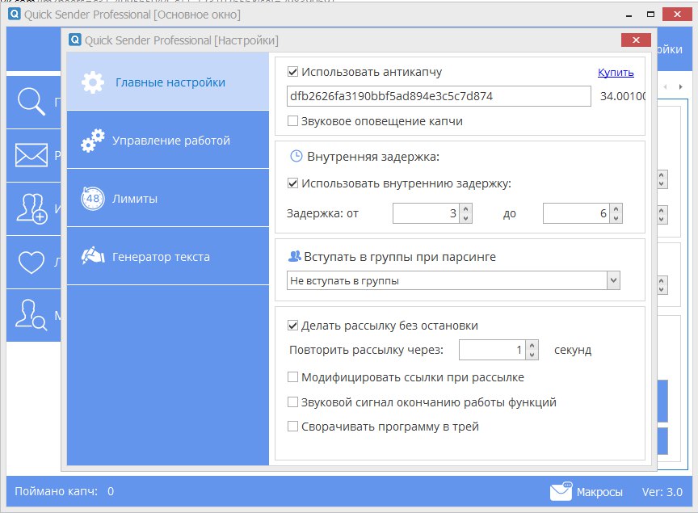Click the people icon beside Вступать в группы
Image resolution: width=698 pixels, height=513 pixels.
[x=295, y=256]
